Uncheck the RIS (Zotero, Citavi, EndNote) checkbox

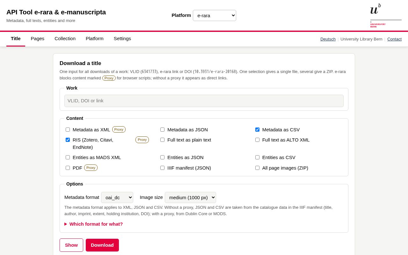tap(68, 140)
